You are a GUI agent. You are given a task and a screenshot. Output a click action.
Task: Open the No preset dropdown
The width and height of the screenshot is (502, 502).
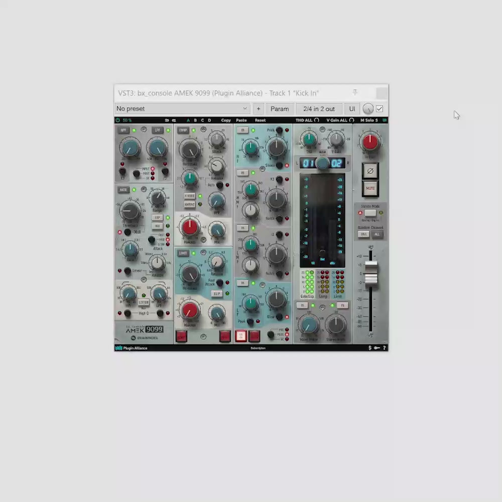[183, 109]
